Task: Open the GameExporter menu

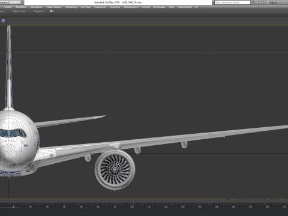Action: coord(131,7)
